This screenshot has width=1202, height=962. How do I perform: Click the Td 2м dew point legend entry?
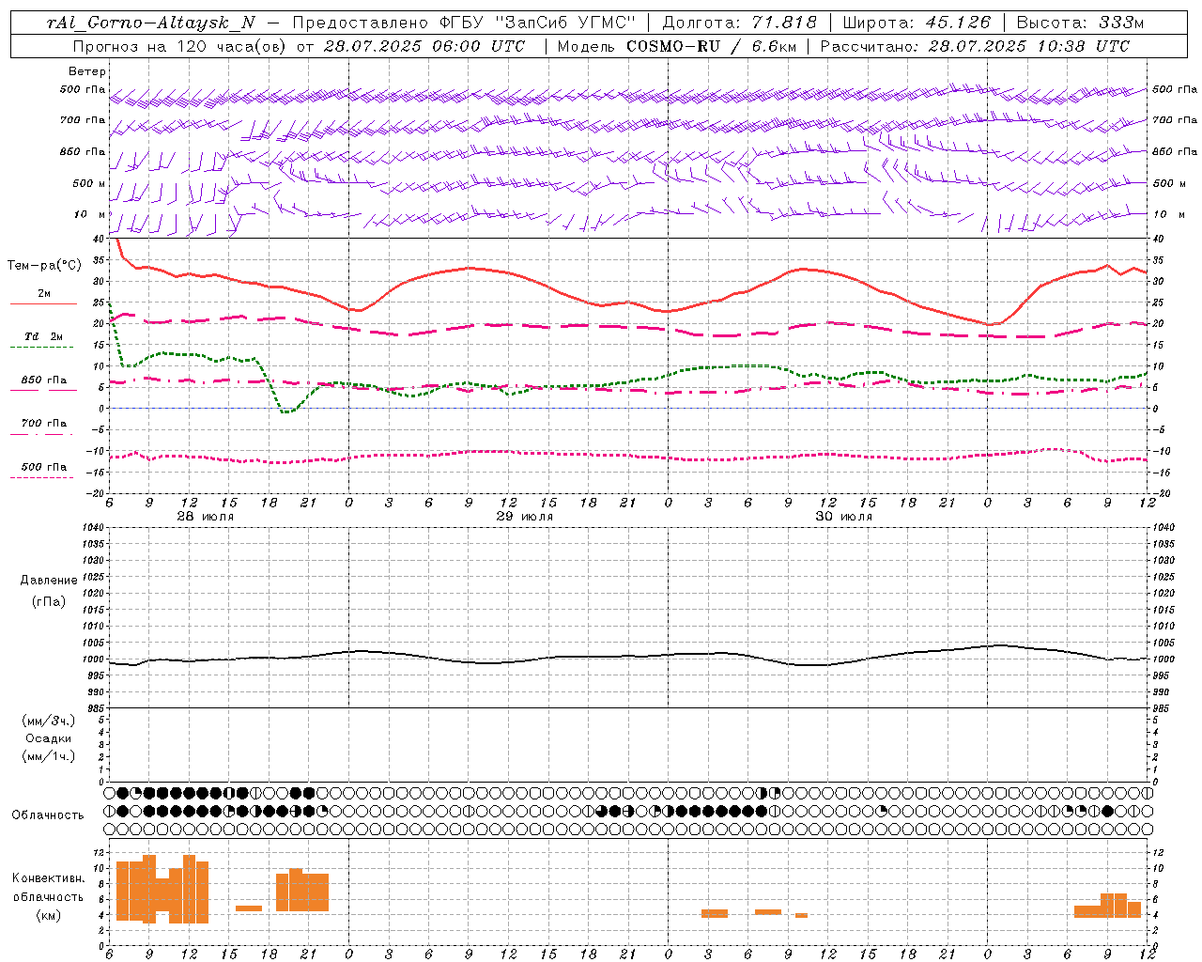click(44, 336)
